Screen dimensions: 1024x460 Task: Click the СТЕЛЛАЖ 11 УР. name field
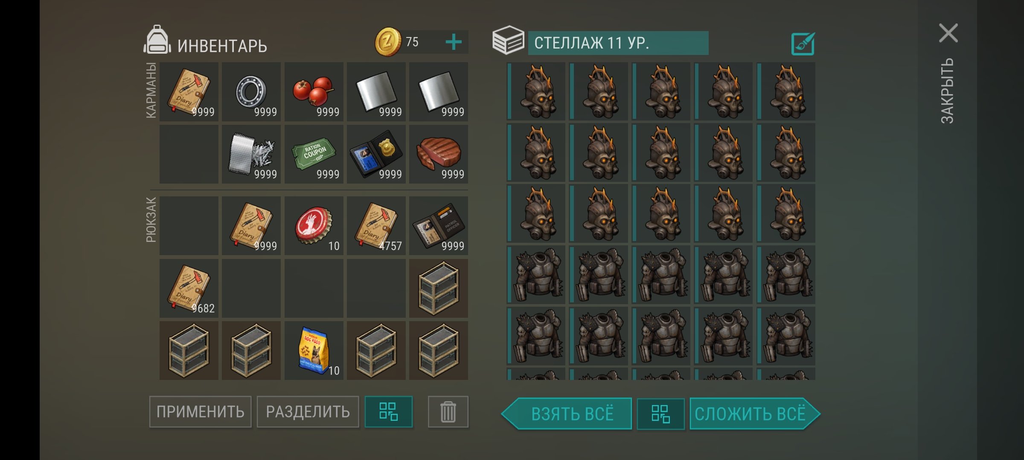pyautogui.click(x=618, y=43)
